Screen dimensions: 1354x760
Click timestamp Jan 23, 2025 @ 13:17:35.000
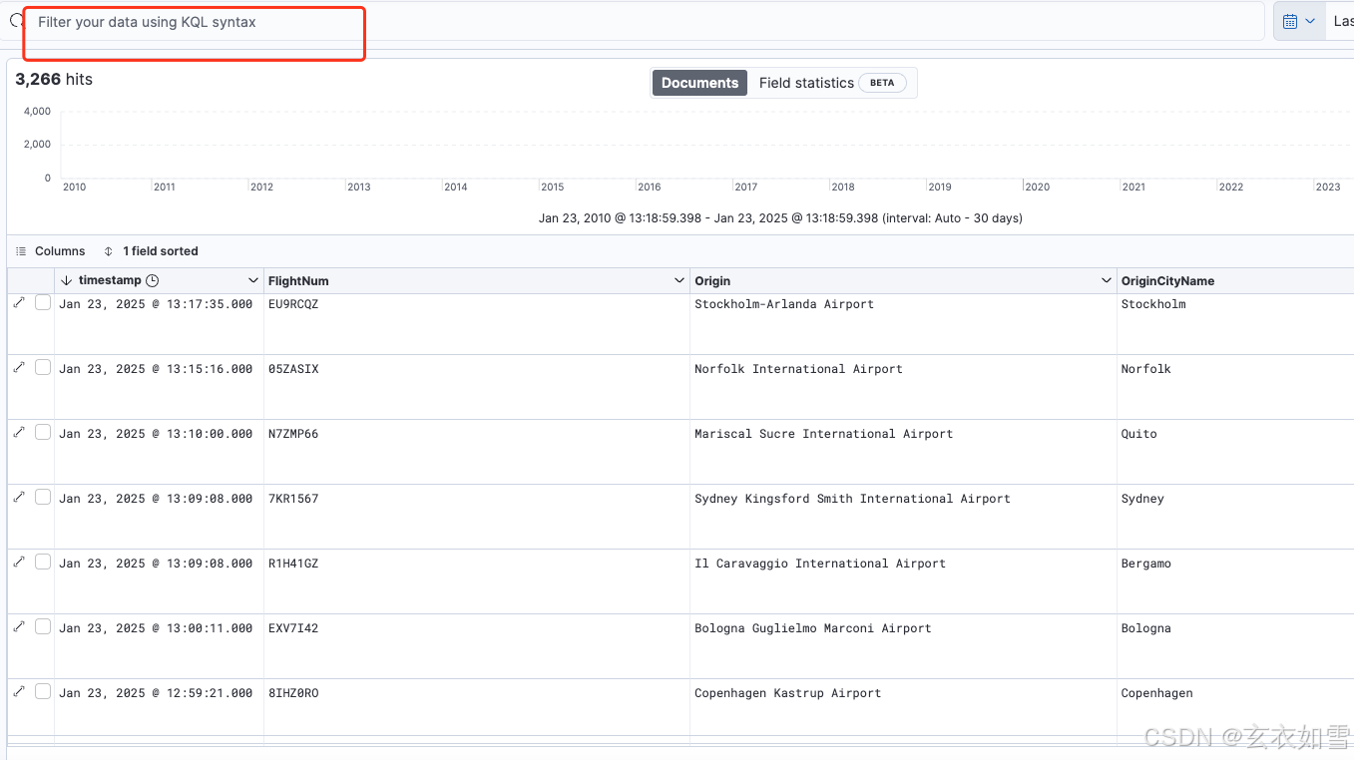point(156,304)
